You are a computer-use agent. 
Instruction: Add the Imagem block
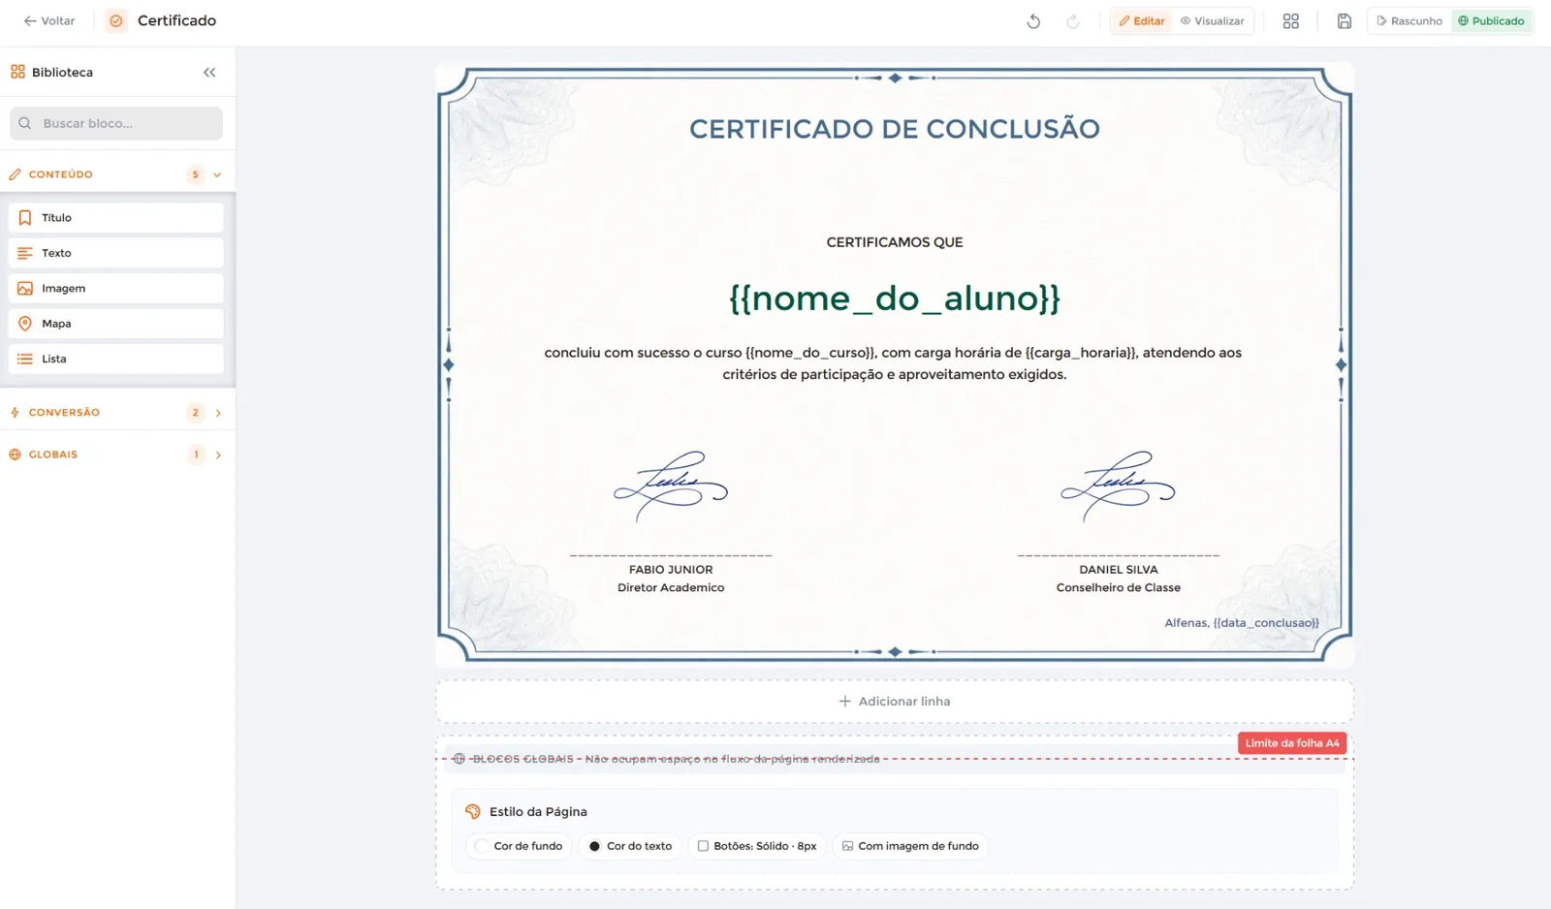[x=116, y=289]
